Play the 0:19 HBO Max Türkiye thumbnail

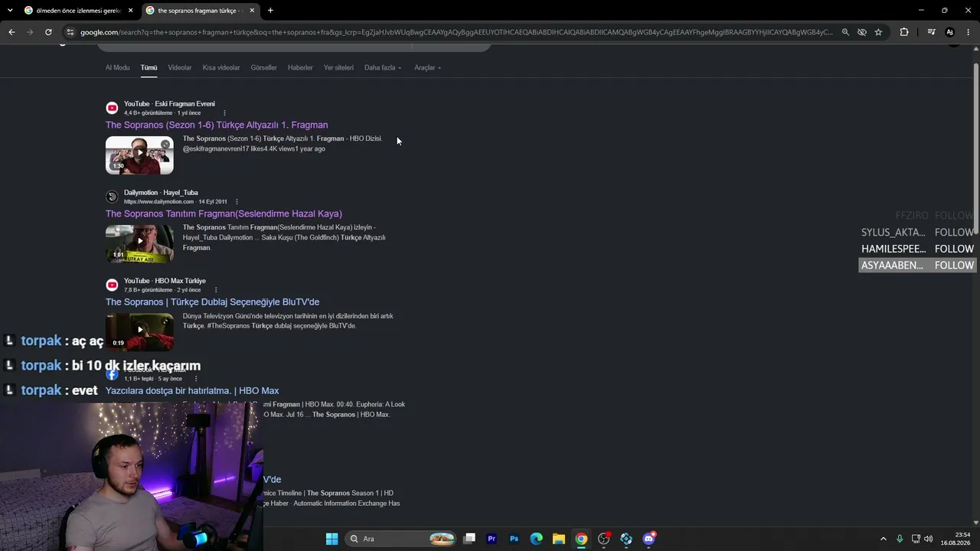pos(139,331)
